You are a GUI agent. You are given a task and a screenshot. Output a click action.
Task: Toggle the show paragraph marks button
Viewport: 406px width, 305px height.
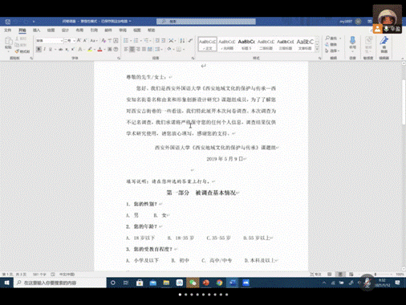click(190, 41)
